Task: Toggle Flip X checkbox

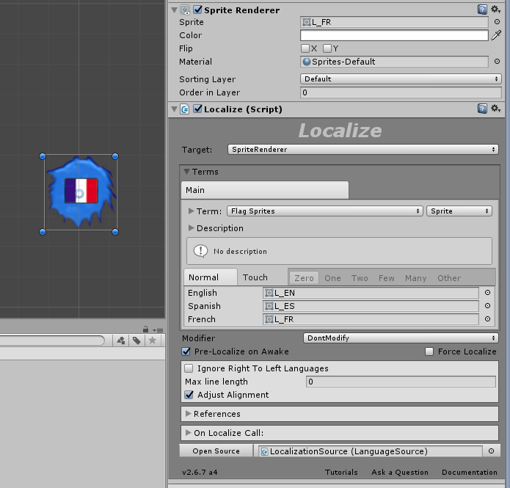Action: pyautogui.click(x=305, y=48)
